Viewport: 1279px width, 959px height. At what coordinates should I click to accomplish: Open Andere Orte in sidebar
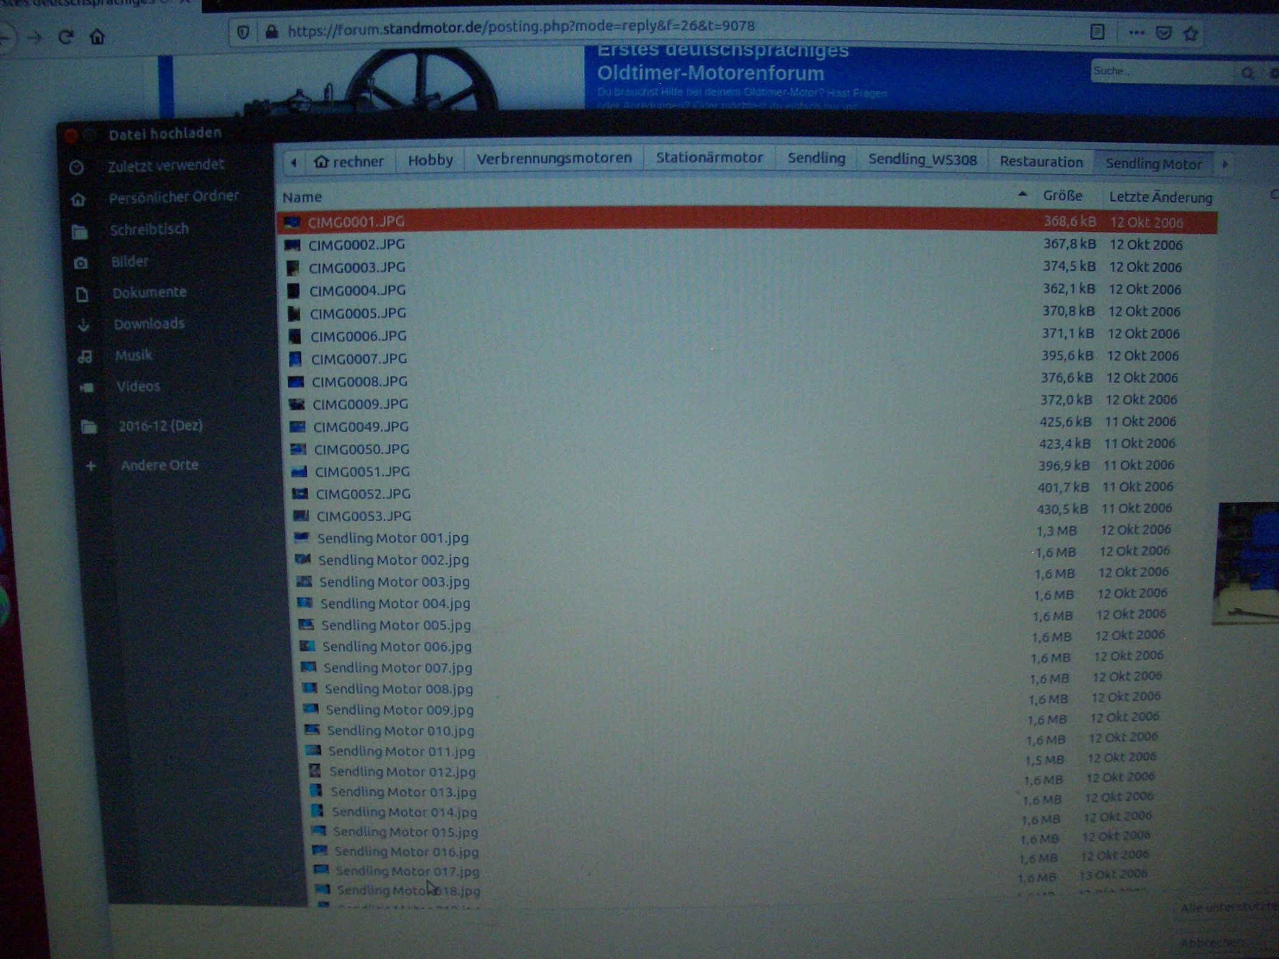click(160, 465)
